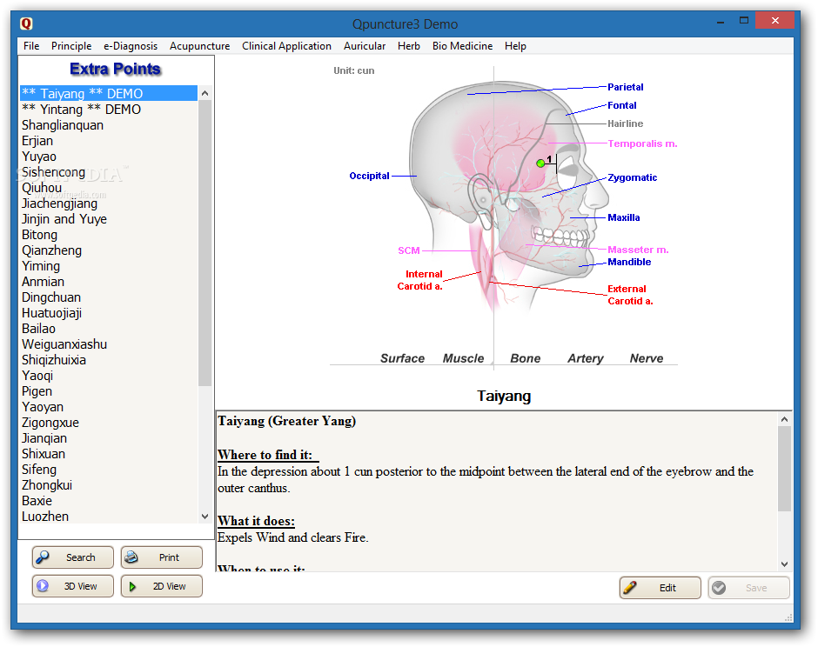Select the Nerve layer tab

click(647, 358)
